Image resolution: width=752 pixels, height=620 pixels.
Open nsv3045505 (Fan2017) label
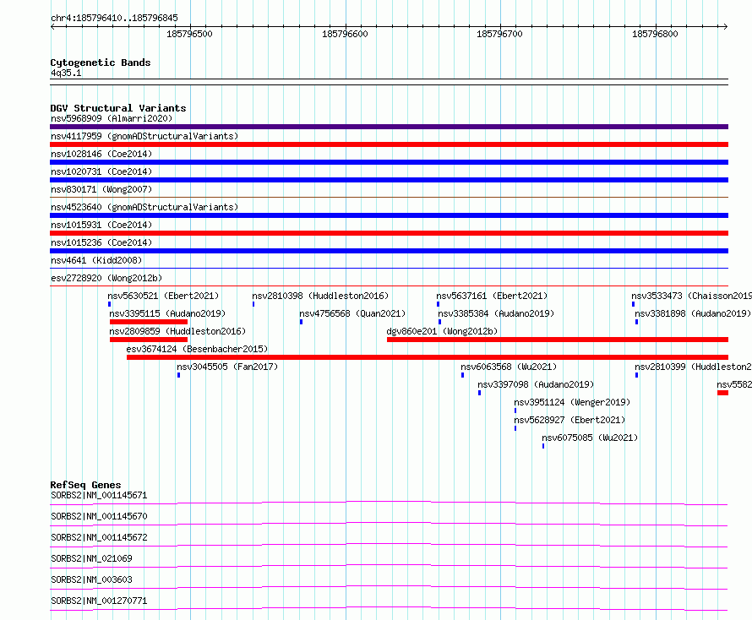coord(227,367)
